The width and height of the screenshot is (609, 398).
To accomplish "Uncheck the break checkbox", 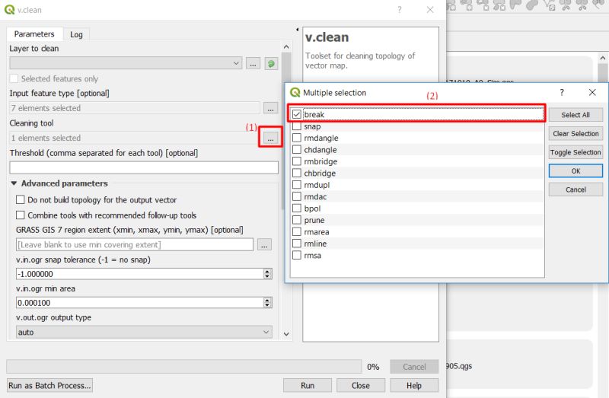I will pyautogui.click(x=297, y=114).
